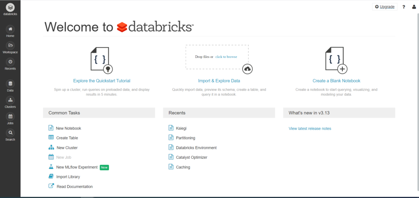Open the Clusters sidebar icon
This screenshot has height=198, width=419.
coord(10,100)
